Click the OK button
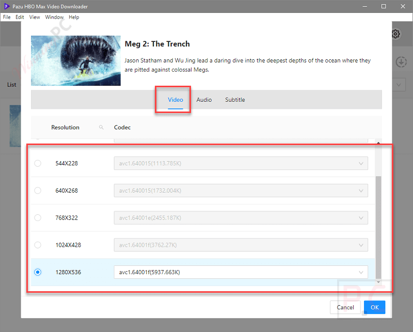This screenshot has width=413, height=332. click(x=375, y=307)
